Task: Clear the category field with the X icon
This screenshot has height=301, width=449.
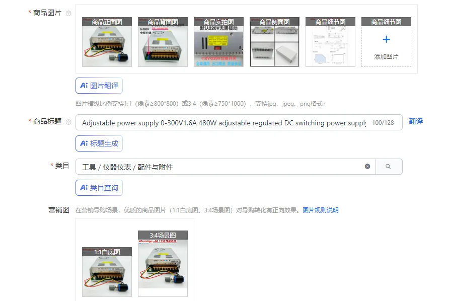Action: pos(366,166)
